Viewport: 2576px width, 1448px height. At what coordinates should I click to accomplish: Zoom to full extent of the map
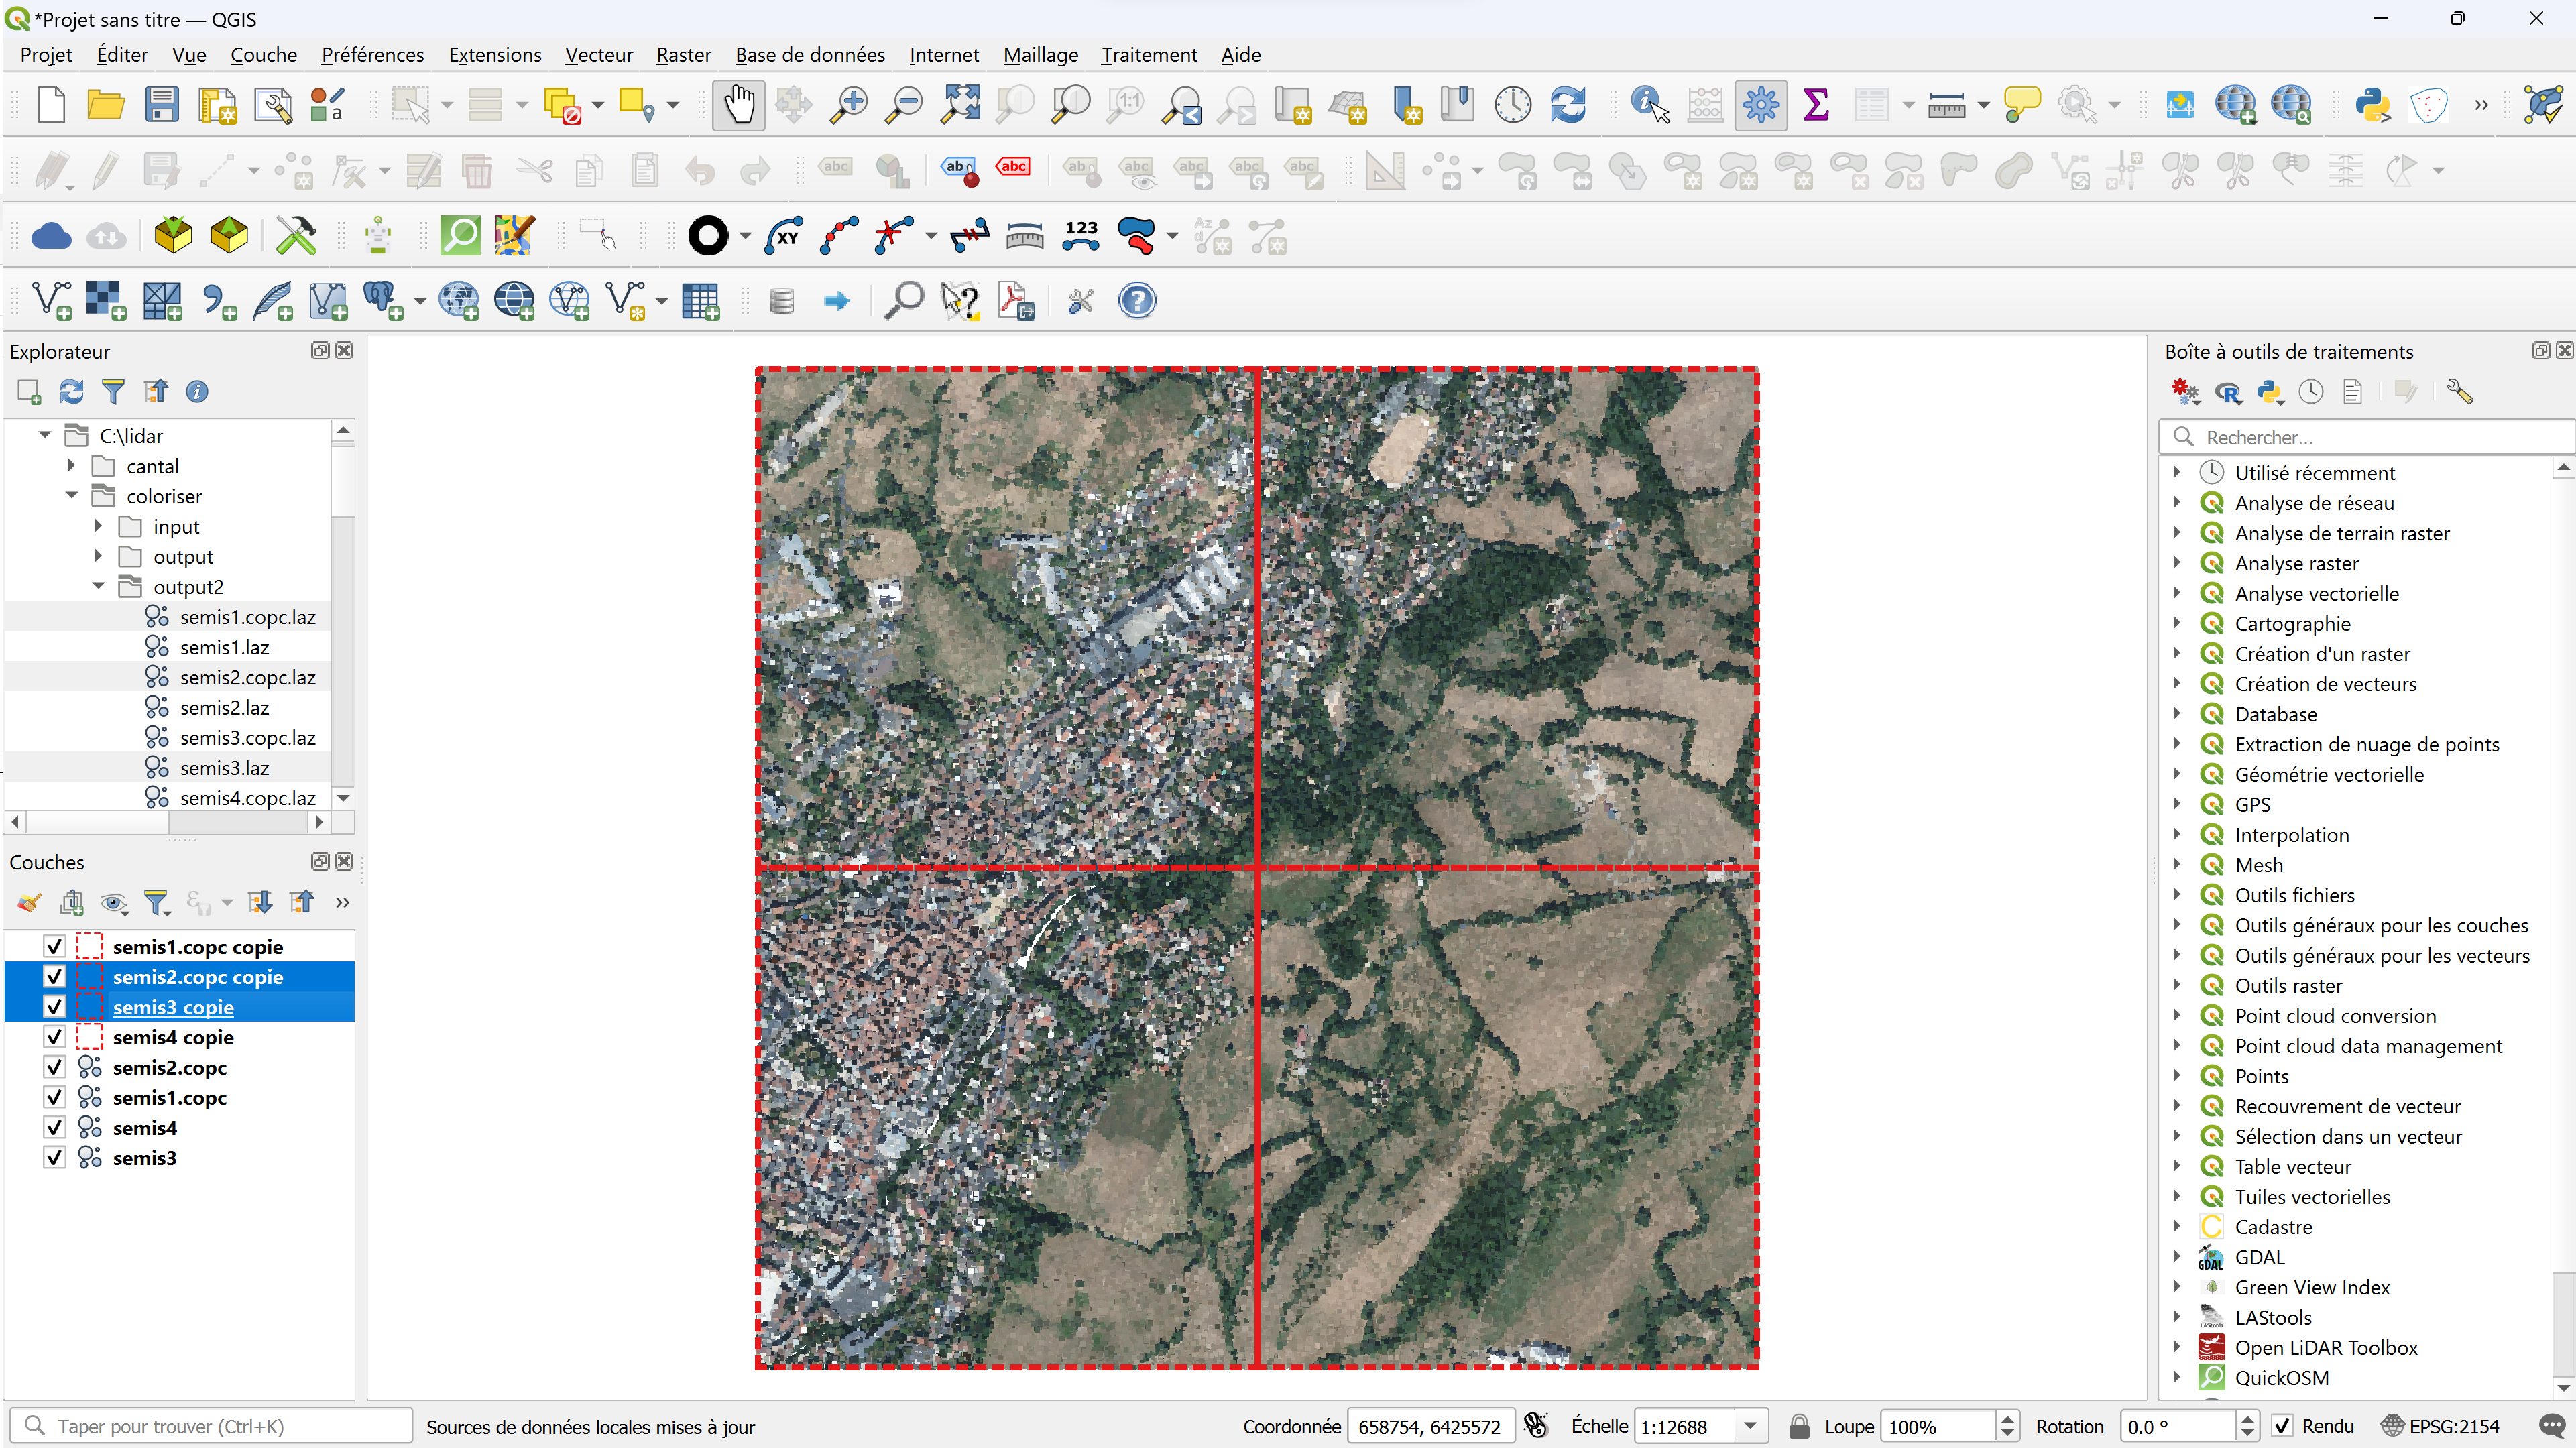click(960, 105)
